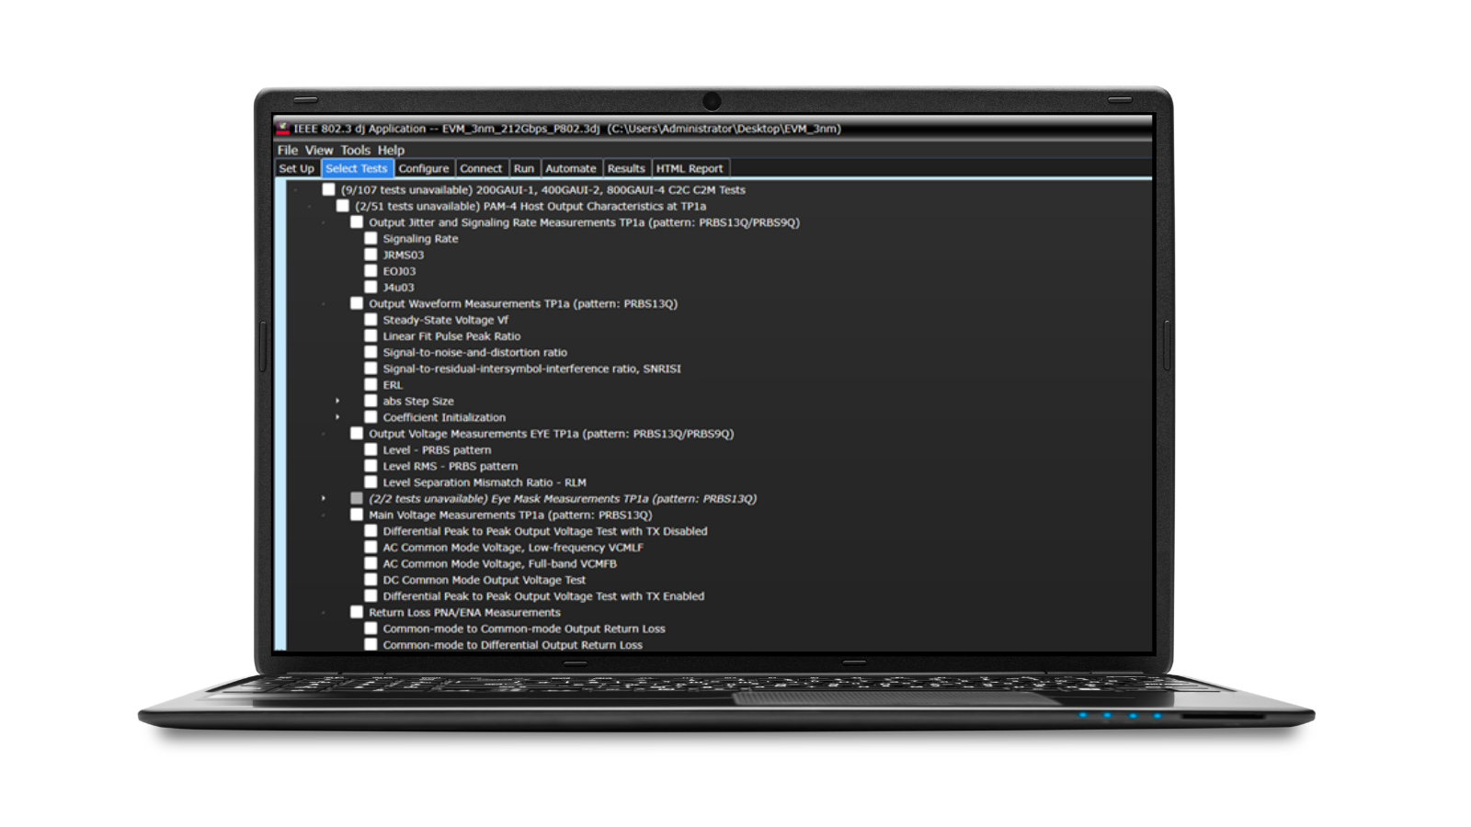1471x827 pixels.
Task: Select Differential Peak to Peak TX Disabled text
Action: (545, 531)
